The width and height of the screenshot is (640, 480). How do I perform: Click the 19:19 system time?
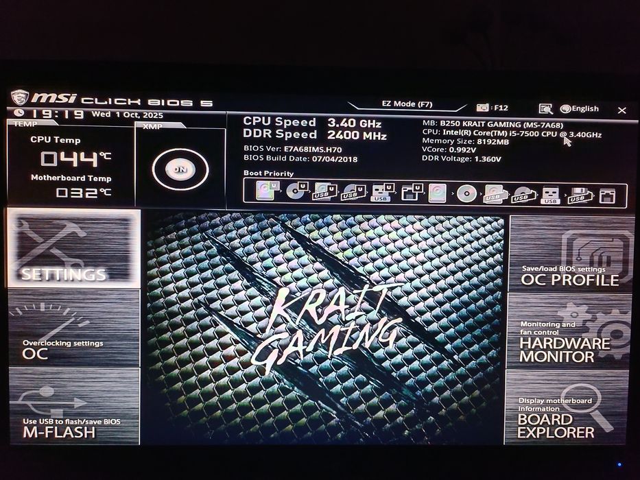pos(57,114)
